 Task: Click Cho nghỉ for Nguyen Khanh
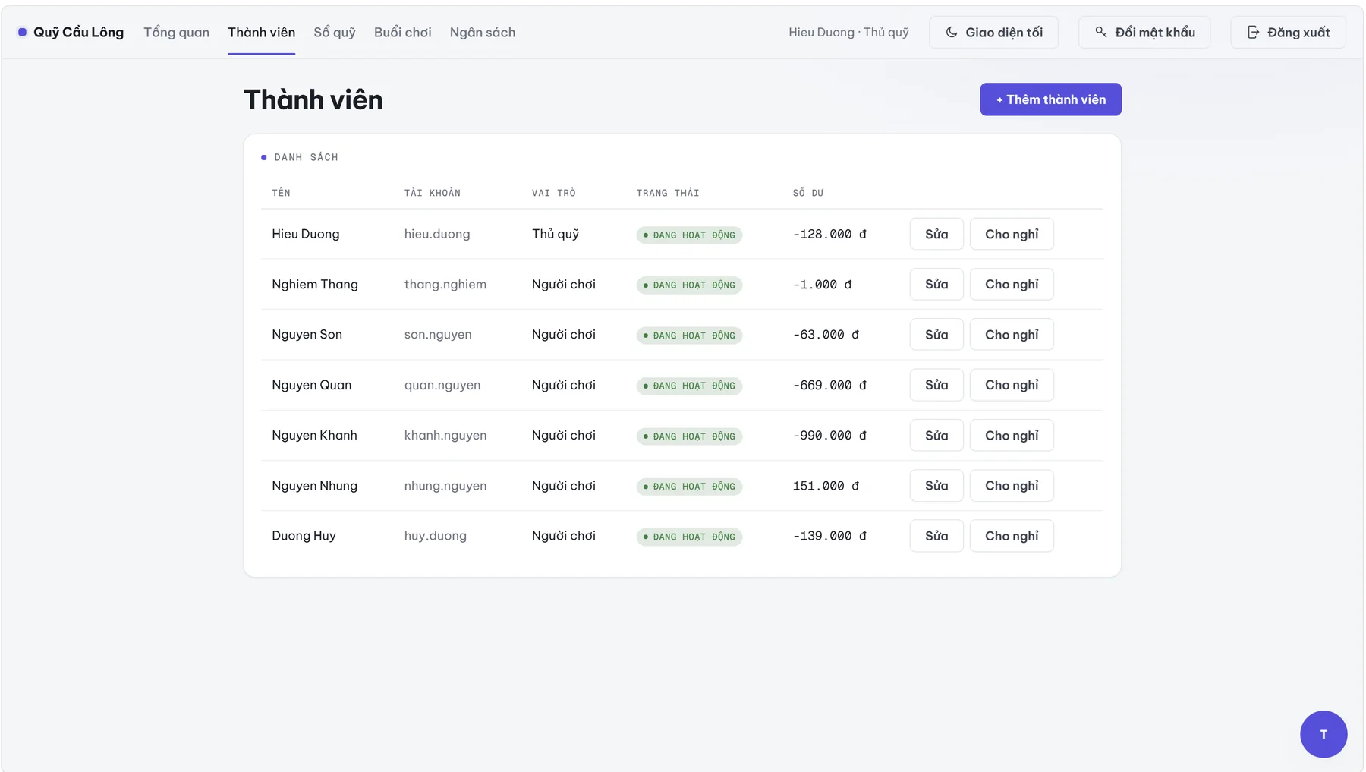pyautogui.click(x=1012, y=435)
